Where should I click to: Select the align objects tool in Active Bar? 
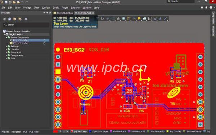pyautogui.click(x=118, y=19)
